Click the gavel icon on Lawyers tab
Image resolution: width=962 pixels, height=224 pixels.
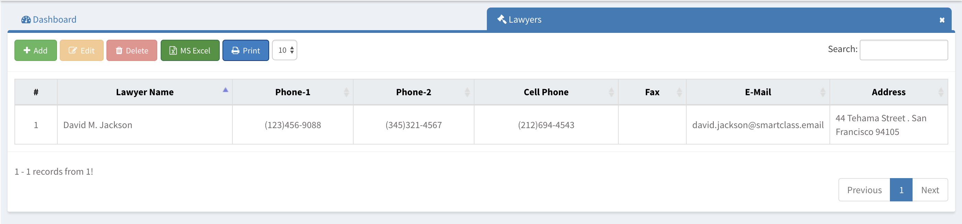502,19
